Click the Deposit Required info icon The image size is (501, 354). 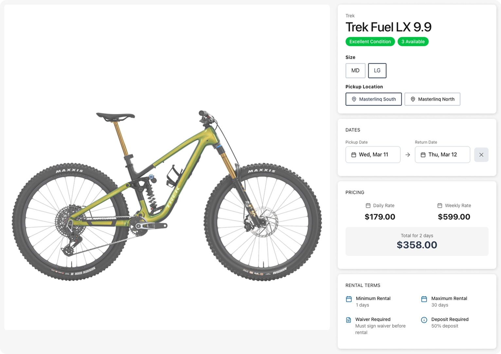424,320
